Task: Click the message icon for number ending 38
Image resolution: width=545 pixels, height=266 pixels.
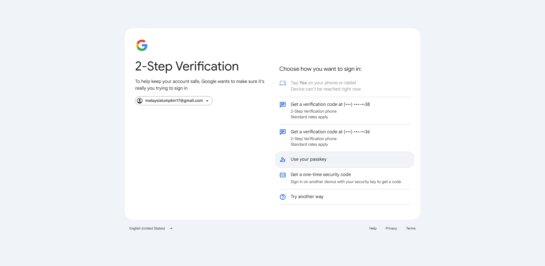Action: pos(283,105)
